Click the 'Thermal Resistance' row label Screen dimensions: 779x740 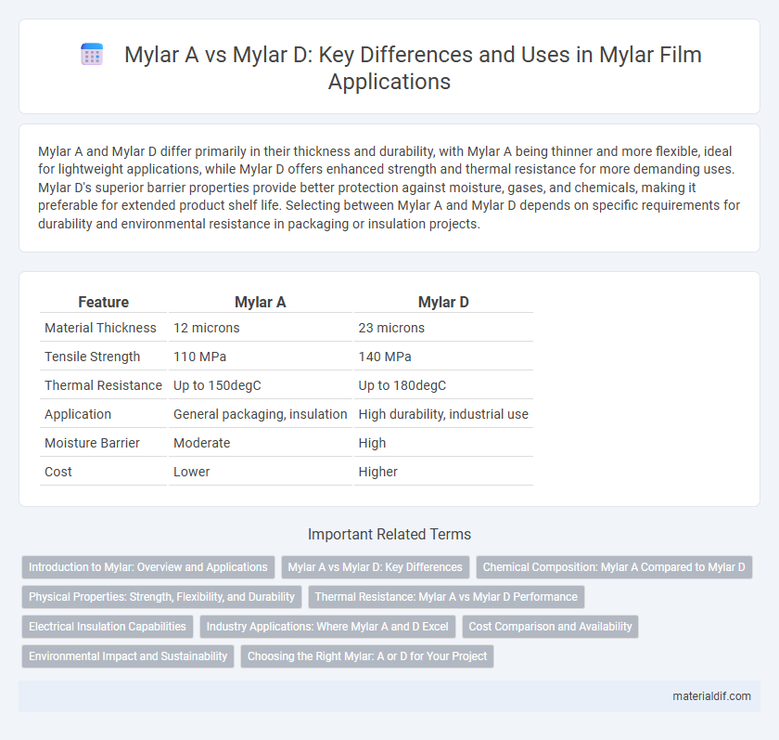103,385
